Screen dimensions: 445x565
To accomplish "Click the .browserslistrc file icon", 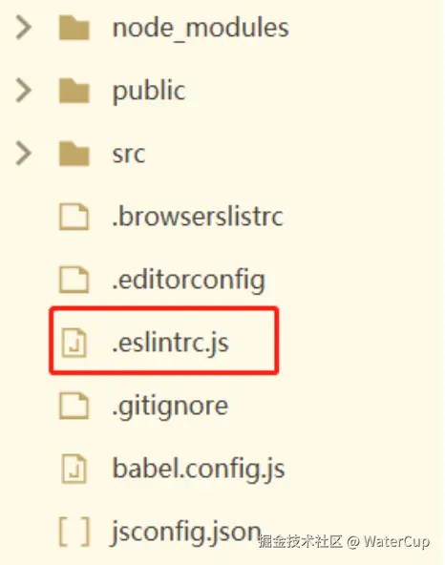I will 74,217.
